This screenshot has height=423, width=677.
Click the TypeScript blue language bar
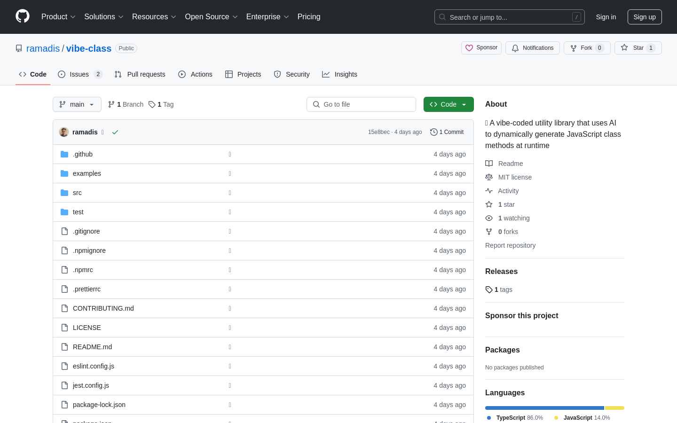[544, 408]
